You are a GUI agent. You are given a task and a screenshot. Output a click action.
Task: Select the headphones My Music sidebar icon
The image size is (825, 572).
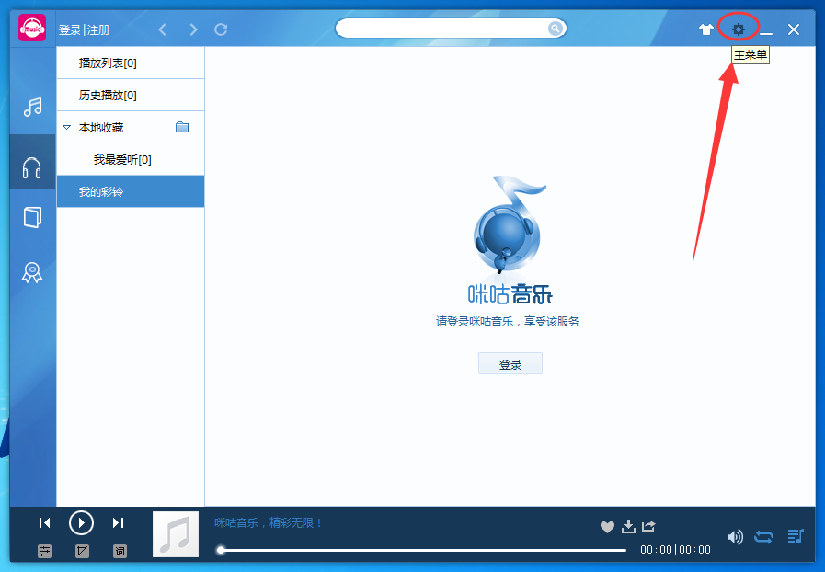(32, 168)
